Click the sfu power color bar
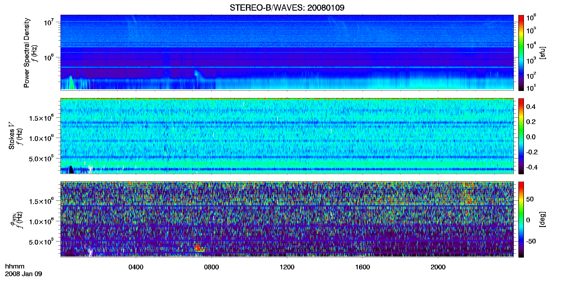This screenshot has height=295, width=574. [x=521, y=53]
